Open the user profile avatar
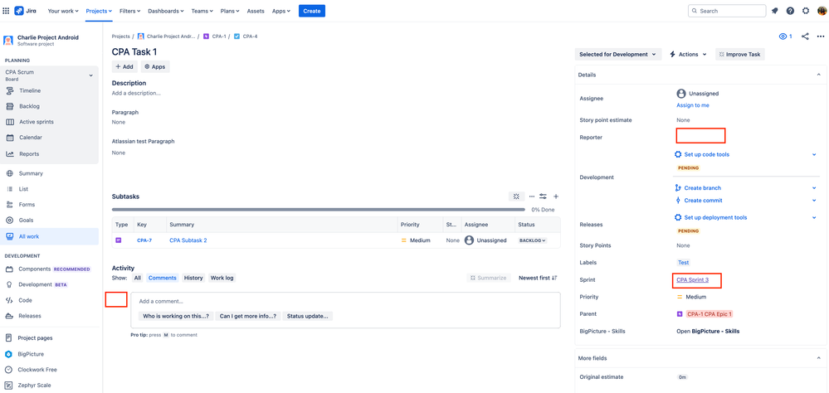Screen dimensions: 829x393 click(821, 11)
